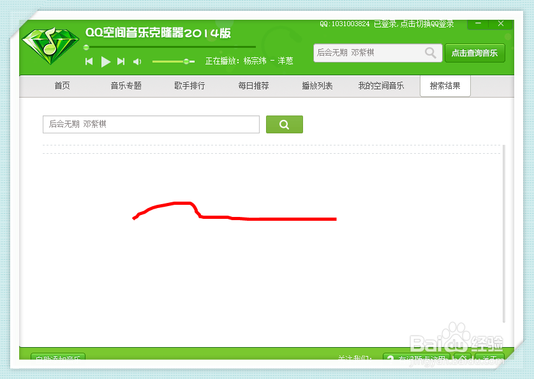Viewport: 534px width, 379px height.
Task: Open the 首页 tab
Action: [63, 85]
